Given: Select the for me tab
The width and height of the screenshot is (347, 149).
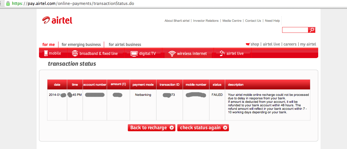Looking at the screenshot, I should pyautogui.click(x=49, y=44).
